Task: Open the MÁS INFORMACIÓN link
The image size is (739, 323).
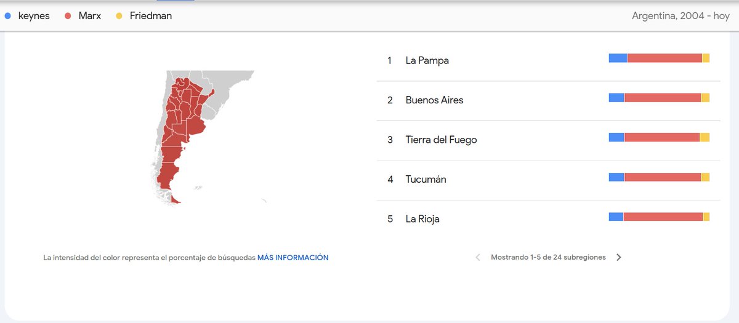Action: pos(293,258)
